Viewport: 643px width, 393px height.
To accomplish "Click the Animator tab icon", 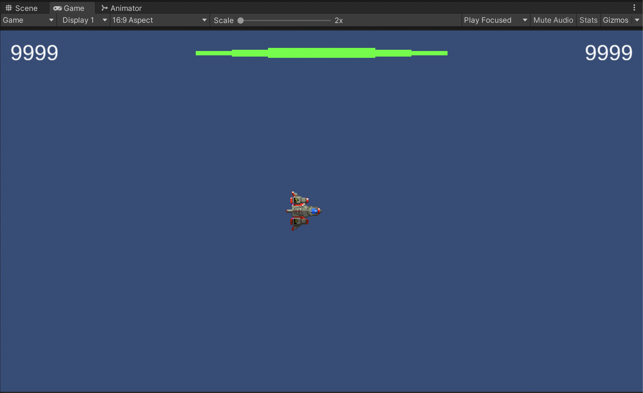I will coord(105,8).
